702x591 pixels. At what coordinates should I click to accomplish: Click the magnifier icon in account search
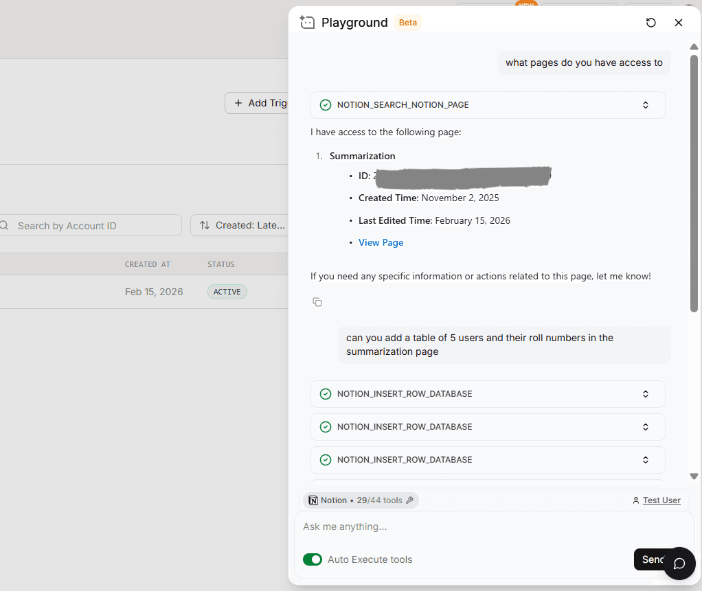click(5, 225)
